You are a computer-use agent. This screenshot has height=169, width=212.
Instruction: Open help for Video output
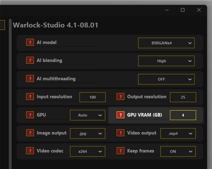click(120, 133)
